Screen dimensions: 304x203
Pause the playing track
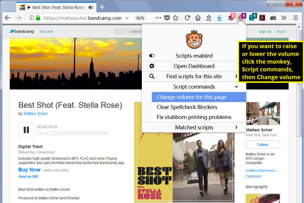click(26, 130)
